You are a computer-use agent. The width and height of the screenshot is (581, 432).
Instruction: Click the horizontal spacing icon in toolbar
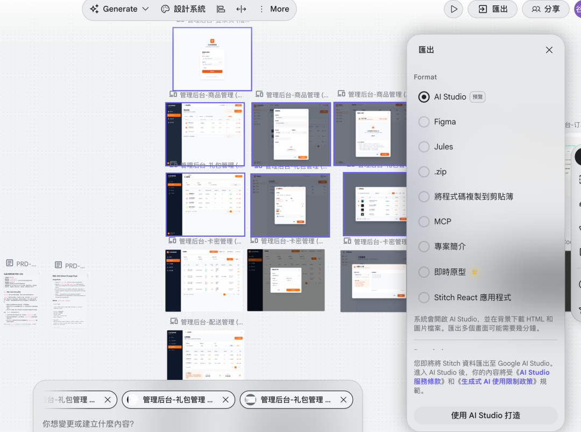[241, 9]
